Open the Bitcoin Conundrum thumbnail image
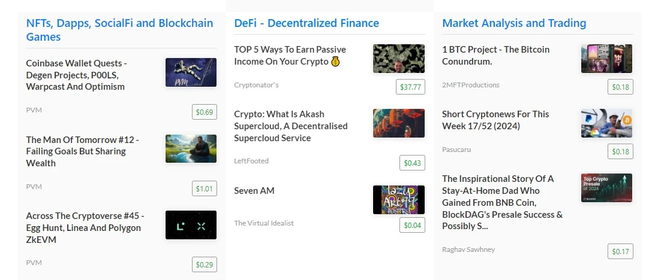Viewport: 655px width, 280px height. (x=606, y=59)
